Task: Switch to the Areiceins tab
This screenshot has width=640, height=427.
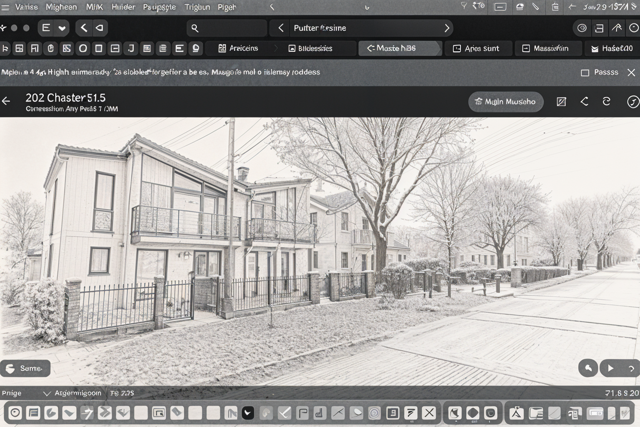Action: 238,48
